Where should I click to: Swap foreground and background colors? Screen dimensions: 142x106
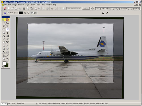tap(7, 62)
